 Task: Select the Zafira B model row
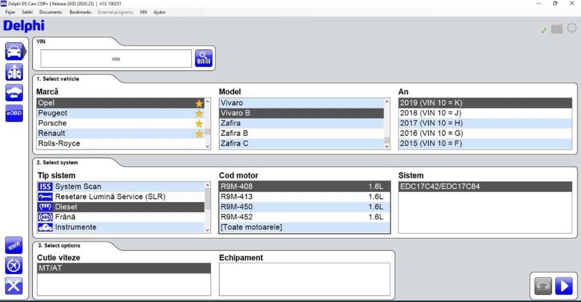click(301, 133)
